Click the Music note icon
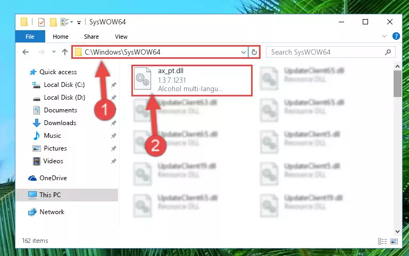 click(x=37, y=136)
